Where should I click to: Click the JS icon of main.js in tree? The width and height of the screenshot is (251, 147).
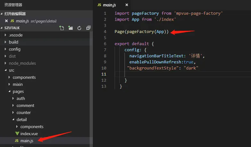click(x=17, y=141)
